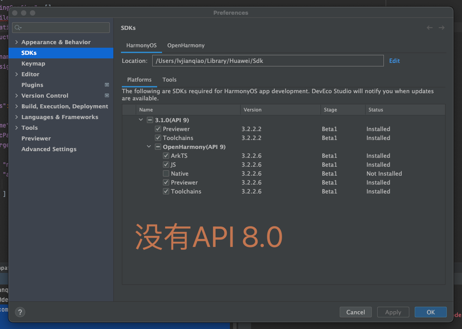Close the Preferences window
Screen dimensions: 462x329
[15, 13]
